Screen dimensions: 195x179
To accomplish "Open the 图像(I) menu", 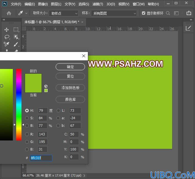I will [43, 4].
